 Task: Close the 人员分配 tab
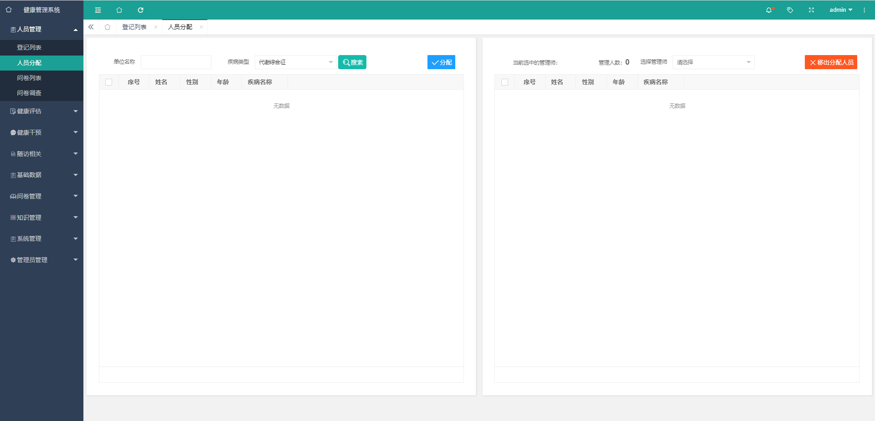click(x=201, y=27)
